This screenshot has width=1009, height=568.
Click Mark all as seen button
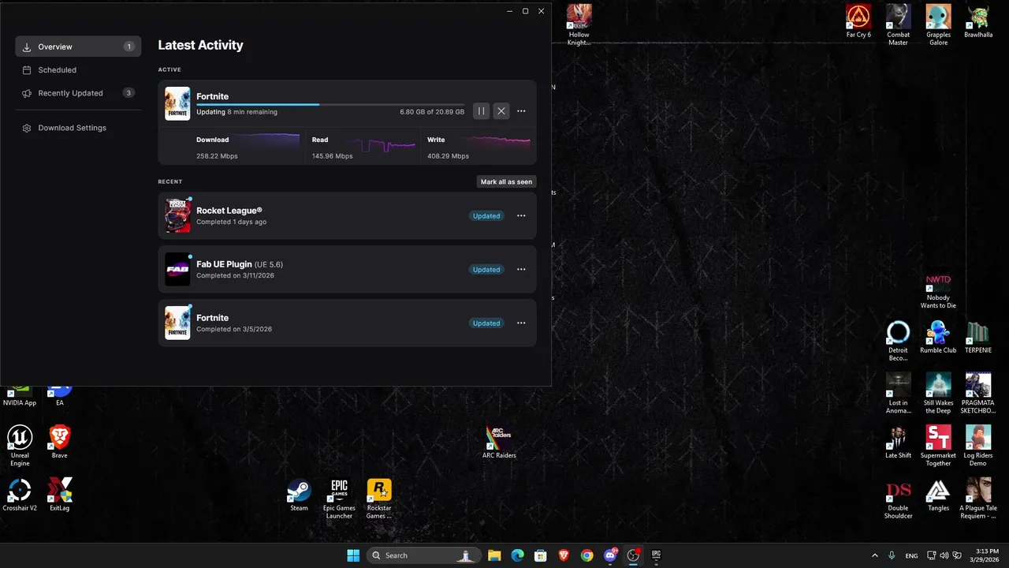coord(506,181)
